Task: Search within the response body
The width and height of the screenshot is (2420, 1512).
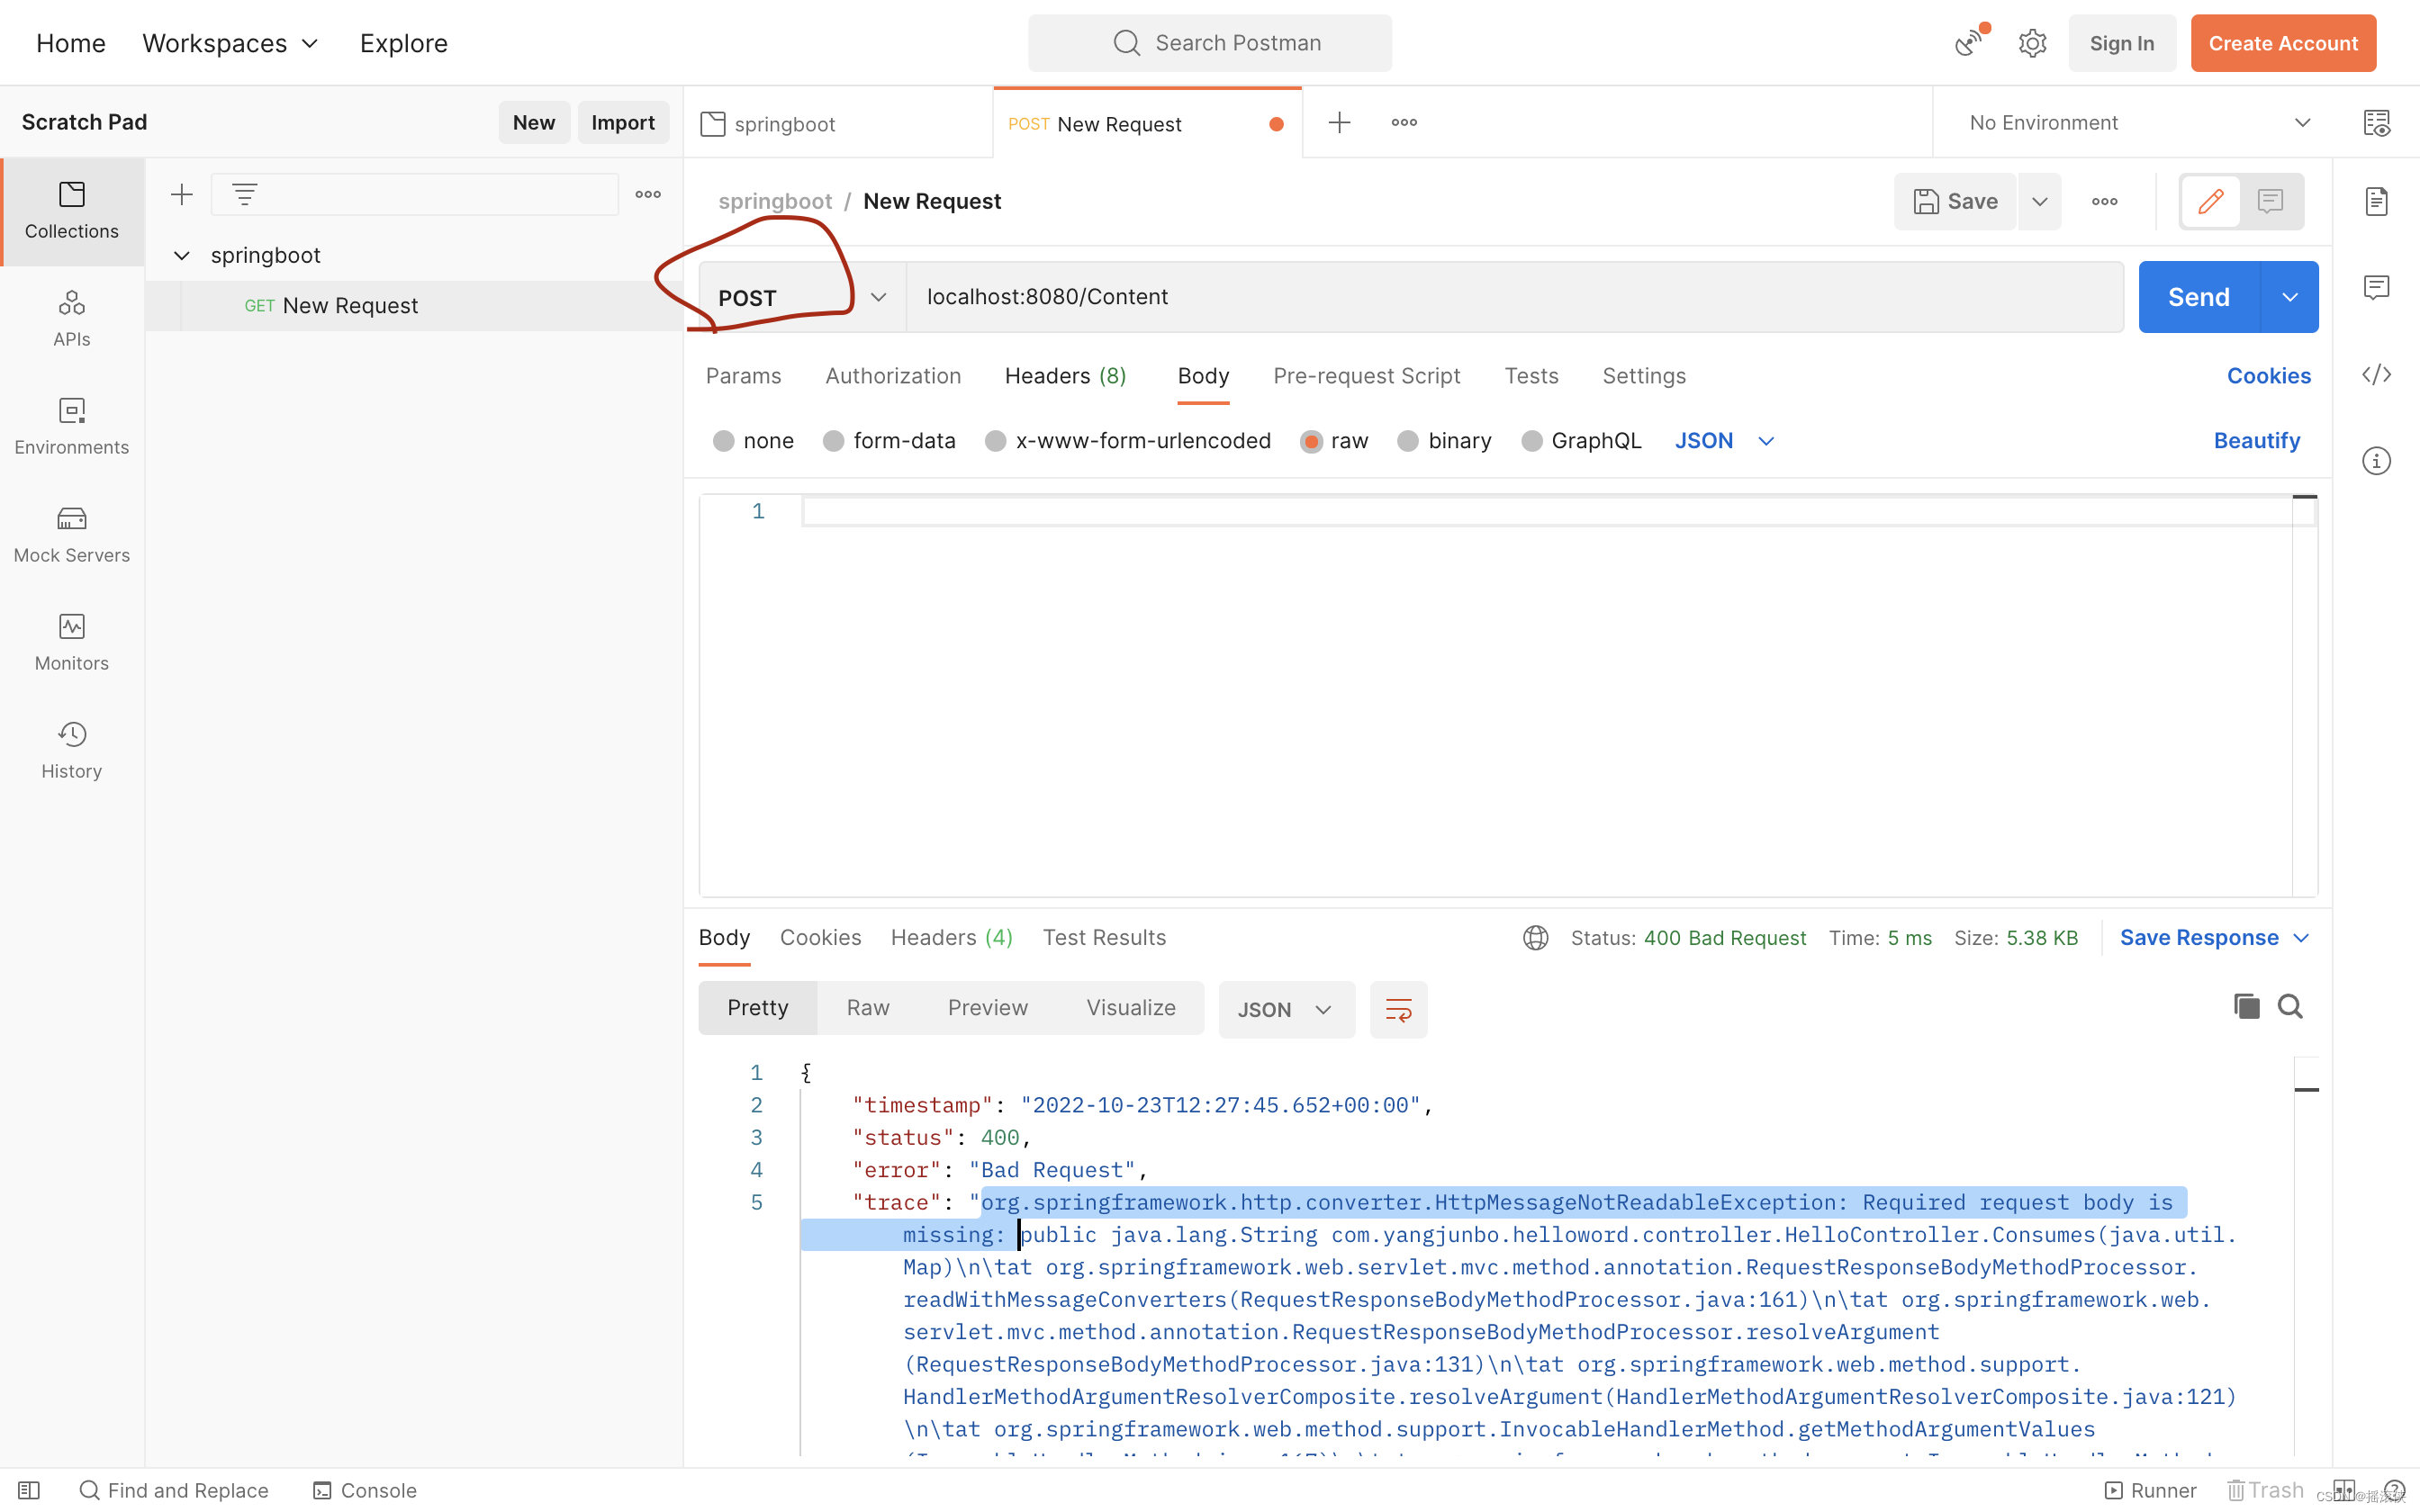Action: click(x=2290, y=1006)
